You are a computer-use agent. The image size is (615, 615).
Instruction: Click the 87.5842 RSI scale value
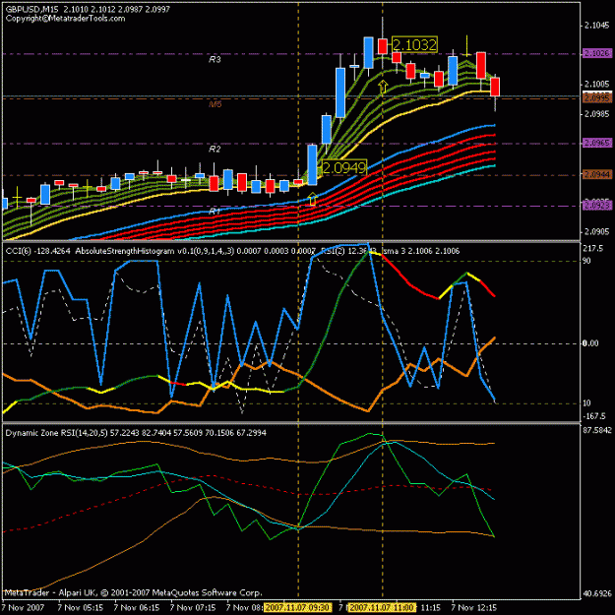tap(597, 430)
